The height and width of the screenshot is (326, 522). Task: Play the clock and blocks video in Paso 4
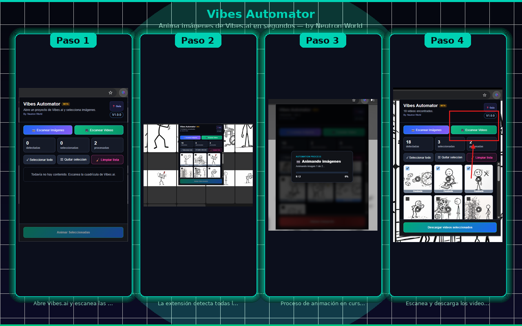click(418, 178)
